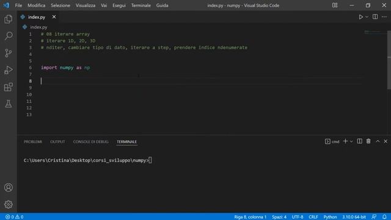Click the '# iterare 1D, 2D, 3D' comment
Viewport: 391px width, 220px height.
pos(68,41)
